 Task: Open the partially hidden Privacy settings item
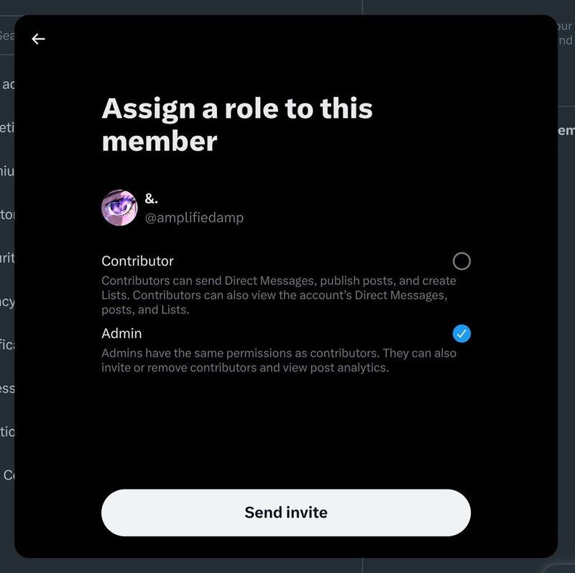click(7, 301)
